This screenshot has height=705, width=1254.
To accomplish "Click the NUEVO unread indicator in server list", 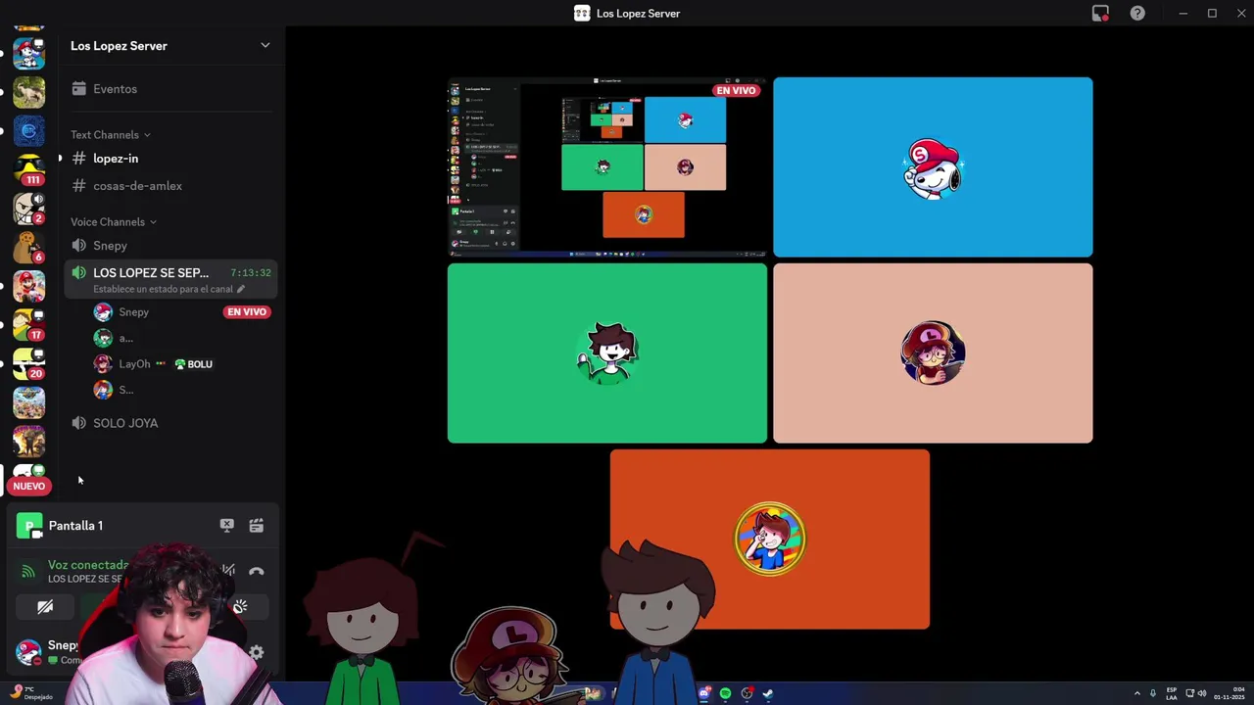I will click(x=28, y=486).
